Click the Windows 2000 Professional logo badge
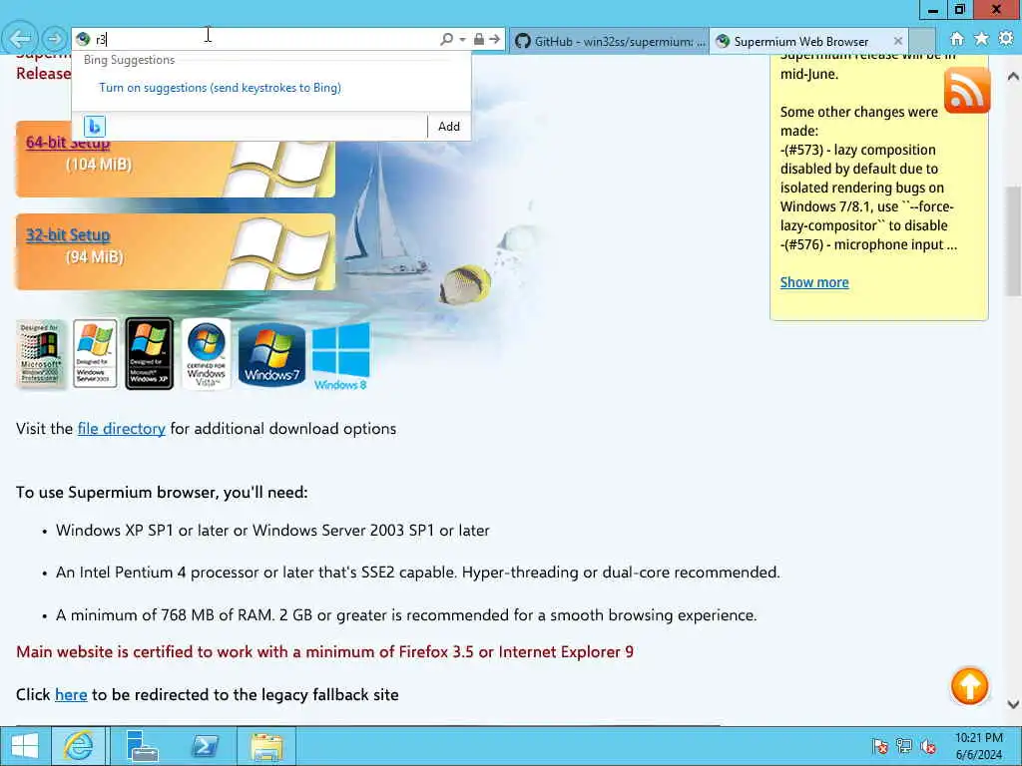This screenshot has height=766, width=1022. (40, 354)
